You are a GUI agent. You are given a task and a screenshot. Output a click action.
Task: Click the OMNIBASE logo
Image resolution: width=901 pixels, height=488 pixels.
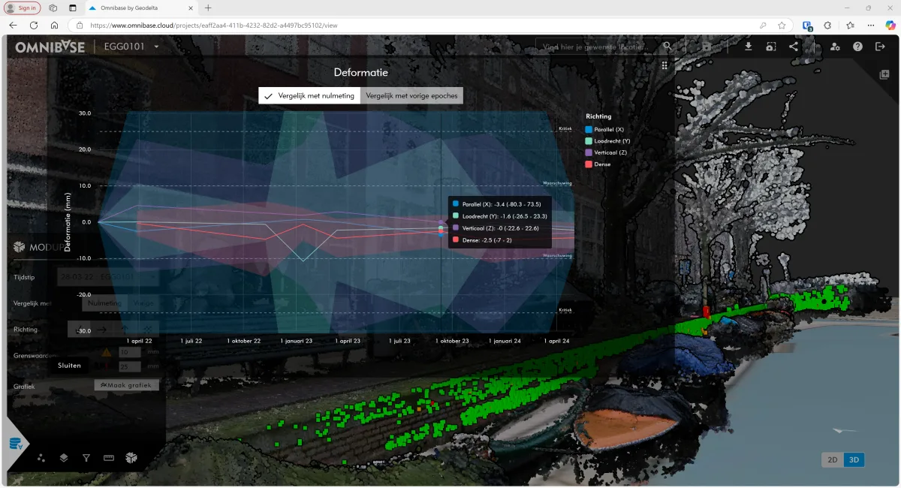pos(50,47)
